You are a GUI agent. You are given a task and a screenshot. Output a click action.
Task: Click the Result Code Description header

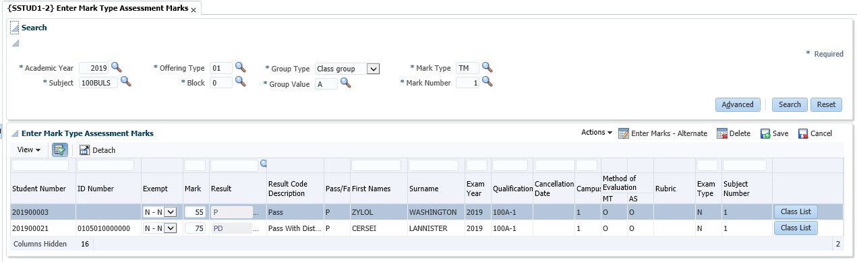(287, 189)
